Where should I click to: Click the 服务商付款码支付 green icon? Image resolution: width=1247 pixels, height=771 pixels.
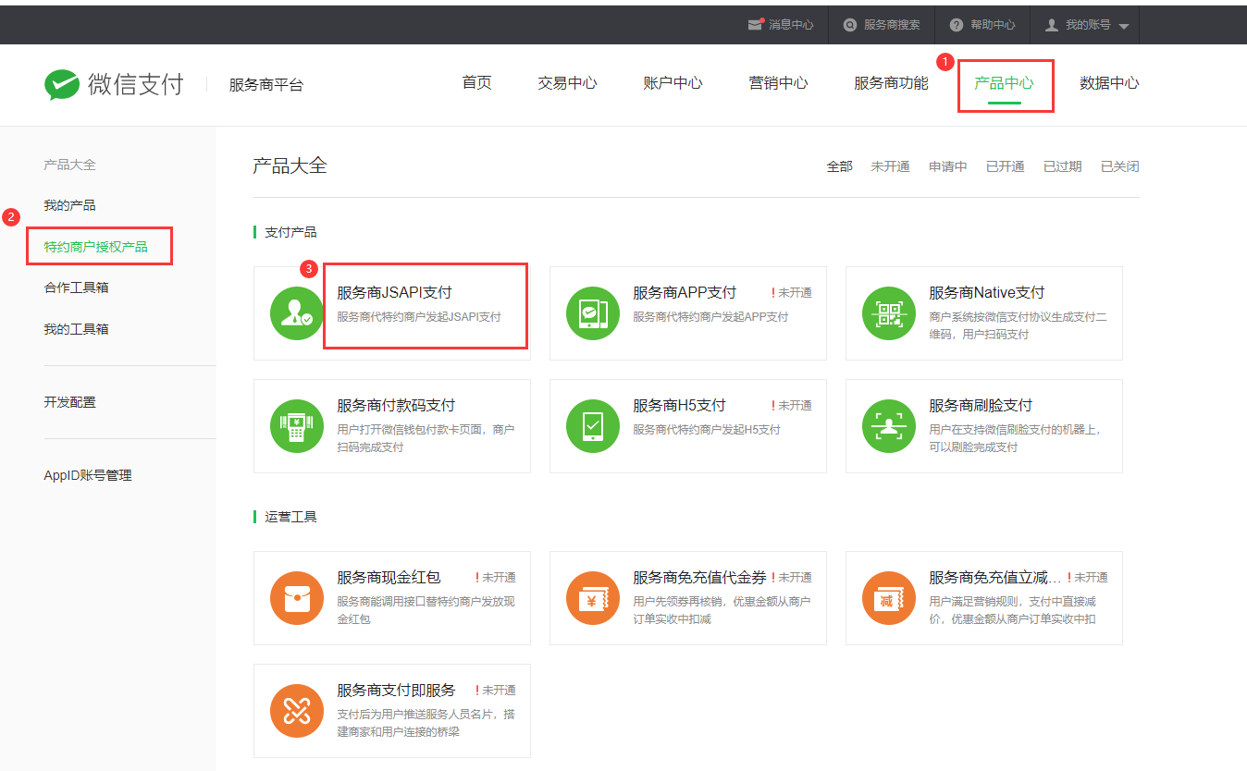point(297,426)
